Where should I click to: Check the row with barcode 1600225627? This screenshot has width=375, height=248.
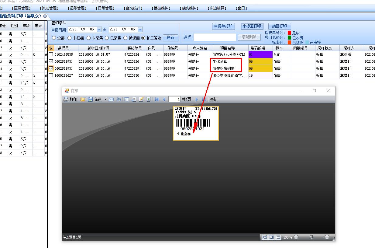51,75
